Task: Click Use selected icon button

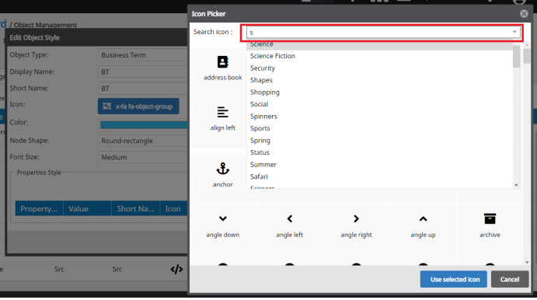Action: [453, 280]
